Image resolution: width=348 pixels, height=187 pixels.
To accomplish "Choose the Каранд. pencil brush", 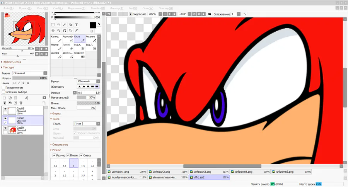I will tap(56, 39).
